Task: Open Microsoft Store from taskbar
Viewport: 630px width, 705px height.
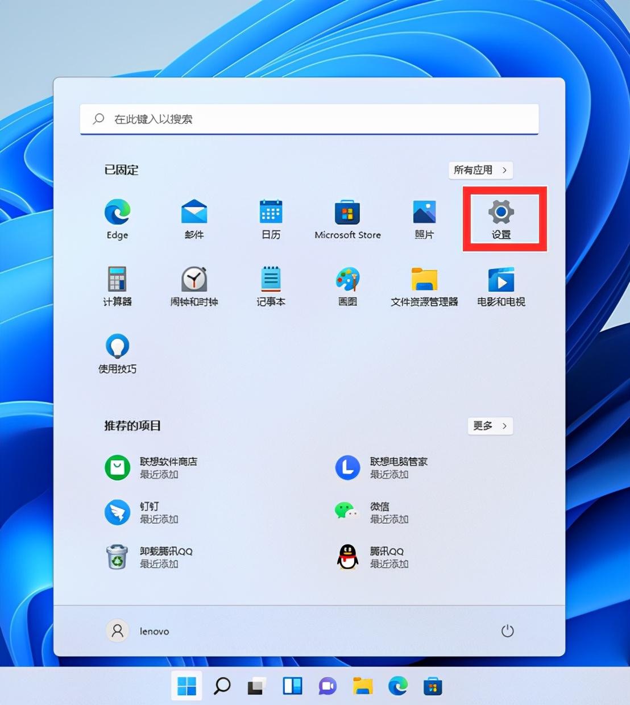Action: (x=433, y=686)
